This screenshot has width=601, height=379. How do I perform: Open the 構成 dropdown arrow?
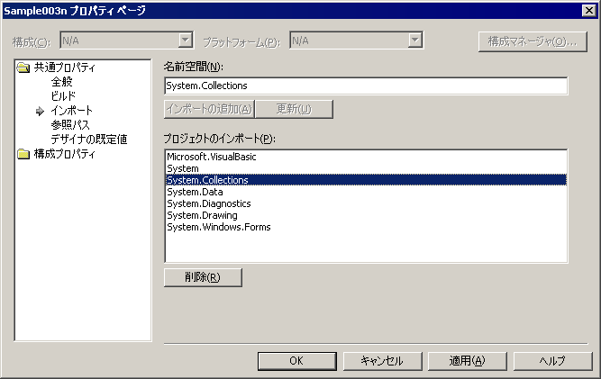(185, 40)
